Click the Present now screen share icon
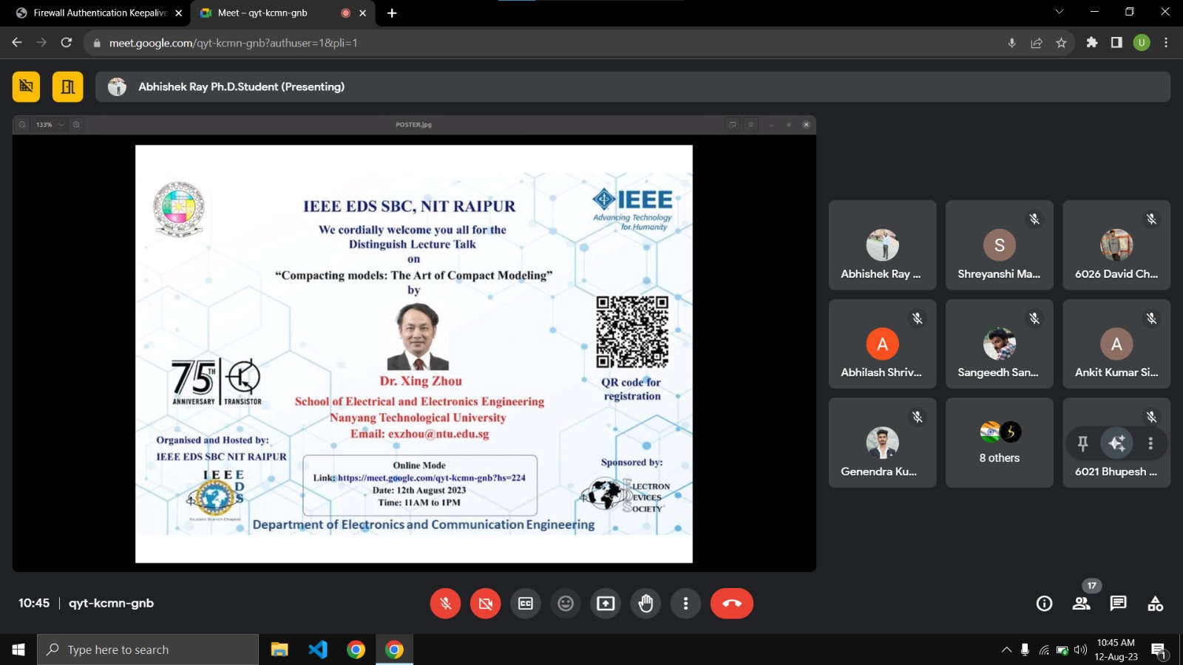The width and height of the screenshot is (1183, 665). coord(606,604)
